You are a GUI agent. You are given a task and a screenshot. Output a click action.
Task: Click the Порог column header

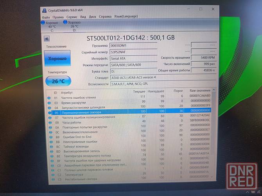point(178,91)
